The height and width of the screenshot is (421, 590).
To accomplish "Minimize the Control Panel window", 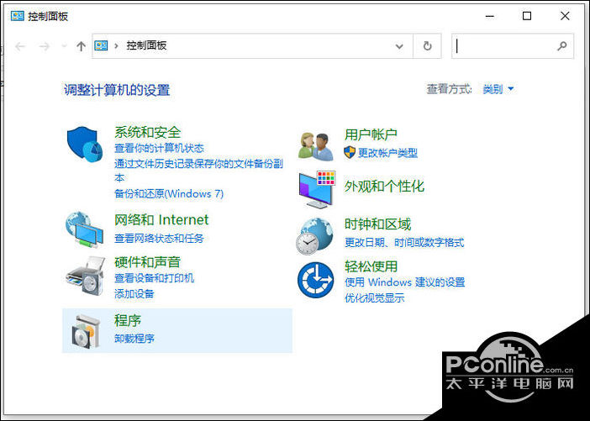I will [489, 16].
